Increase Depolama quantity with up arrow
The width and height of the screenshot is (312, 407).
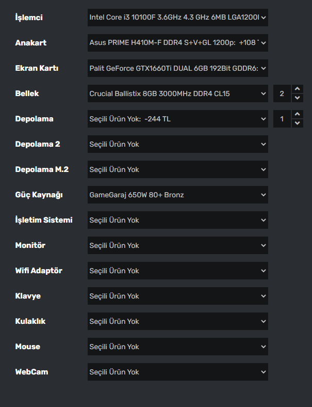coord(298,115)
